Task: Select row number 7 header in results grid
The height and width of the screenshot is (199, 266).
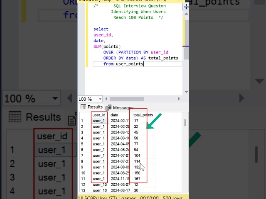Action: [x=82, y=155]
